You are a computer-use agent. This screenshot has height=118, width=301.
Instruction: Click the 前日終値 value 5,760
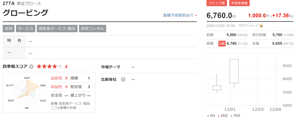coord(277,35)
